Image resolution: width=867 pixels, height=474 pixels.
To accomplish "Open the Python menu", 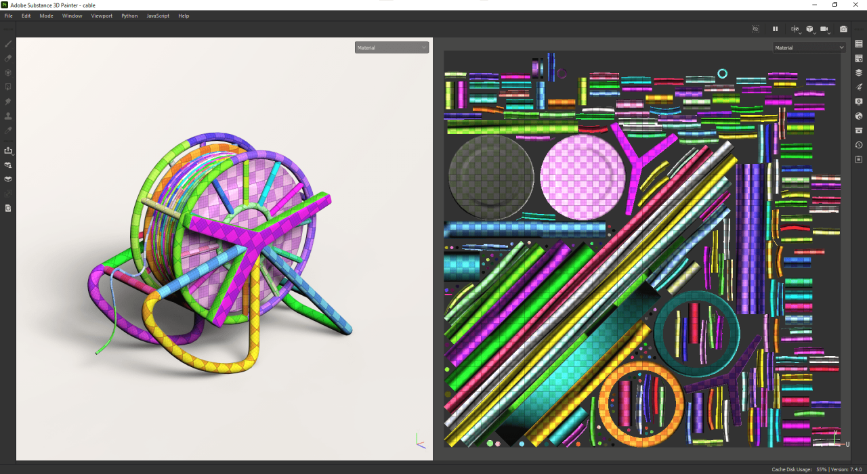I will coord(129,16).
